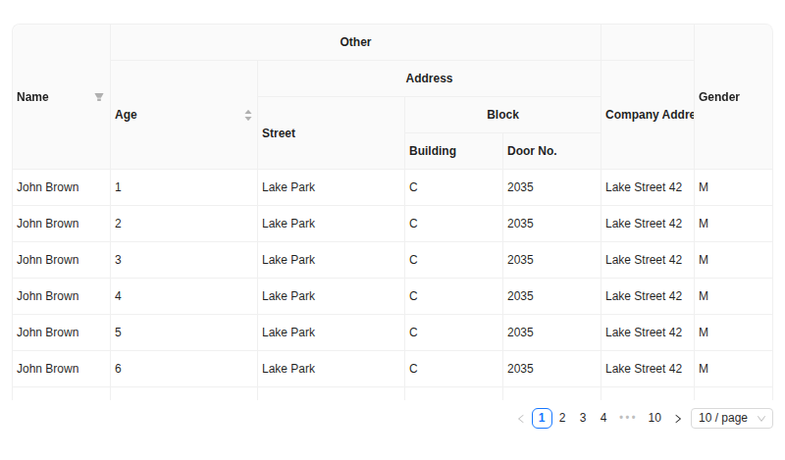Click the Door No. column header
This screenshot has width=785, height=460.
tap(551, 151)
